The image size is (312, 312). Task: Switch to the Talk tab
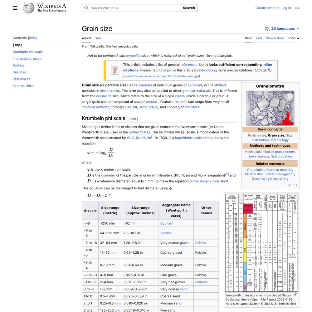coord(98,38)
